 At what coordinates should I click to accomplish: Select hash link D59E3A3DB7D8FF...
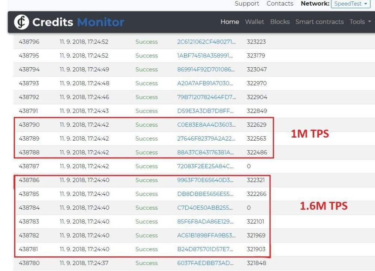tap(205, 111)
